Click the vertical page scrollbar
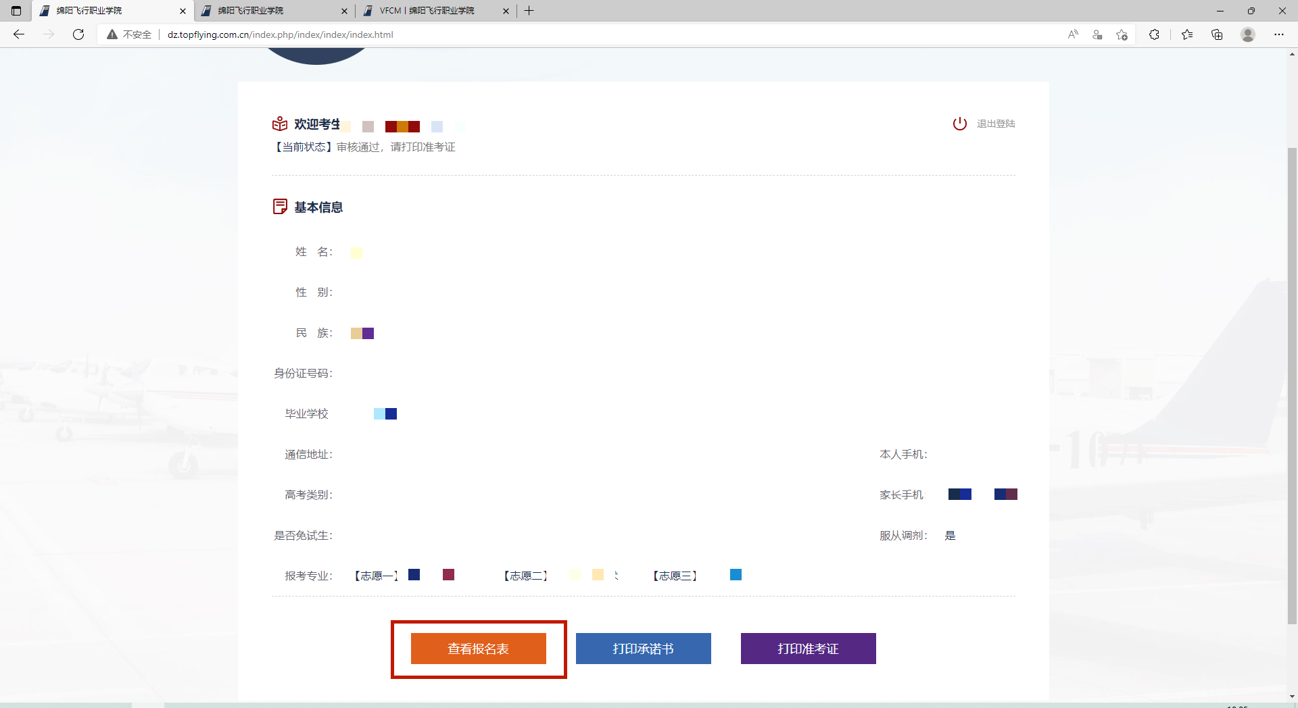The image size is (1298, 708). [x=1292, y=385]
